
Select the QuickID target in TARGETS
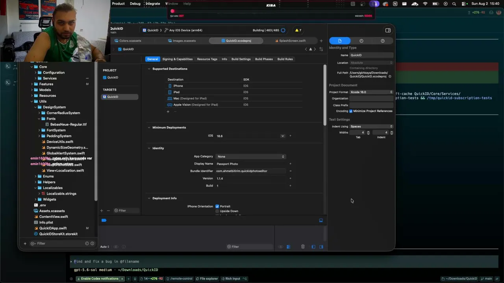(120, 97)
